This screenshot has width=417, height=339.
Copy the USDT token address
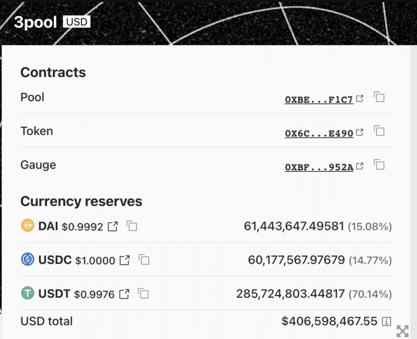tap(143, 293)
